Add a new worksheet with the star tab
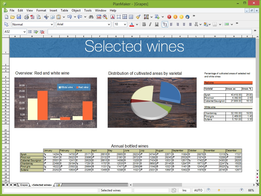The image size is (261, 196). coord(58,185)
